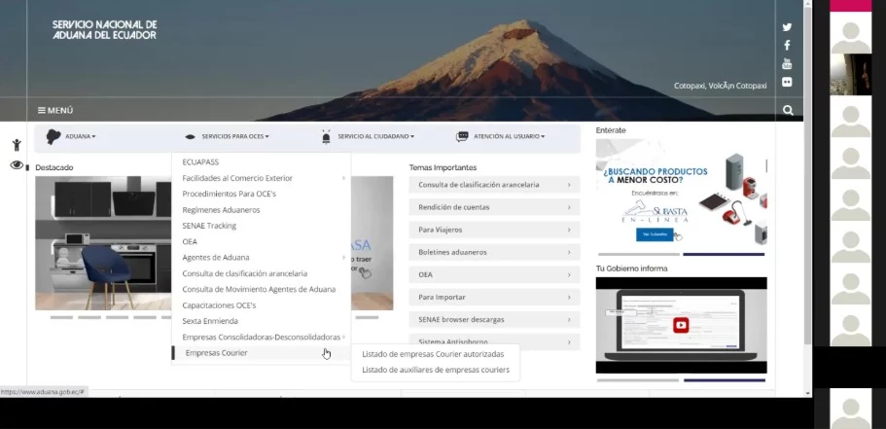Click the Facebook icon in the header

tap(787, 46)
